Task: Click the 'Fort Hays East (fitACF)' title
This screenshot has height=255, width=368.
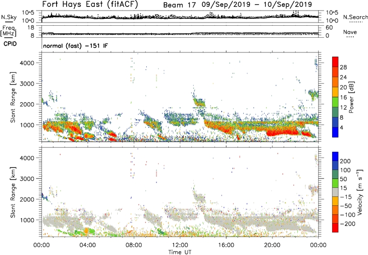Action: coord(90,5)
